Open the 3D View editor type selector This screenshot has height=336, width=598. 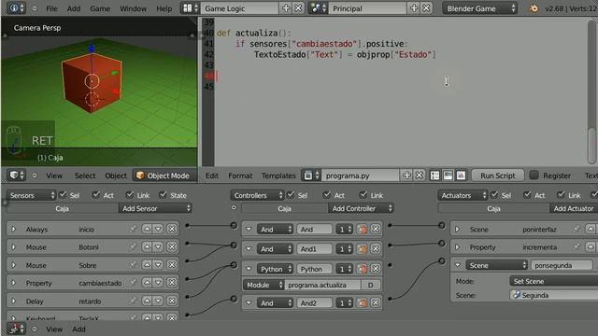pos(17,175)
